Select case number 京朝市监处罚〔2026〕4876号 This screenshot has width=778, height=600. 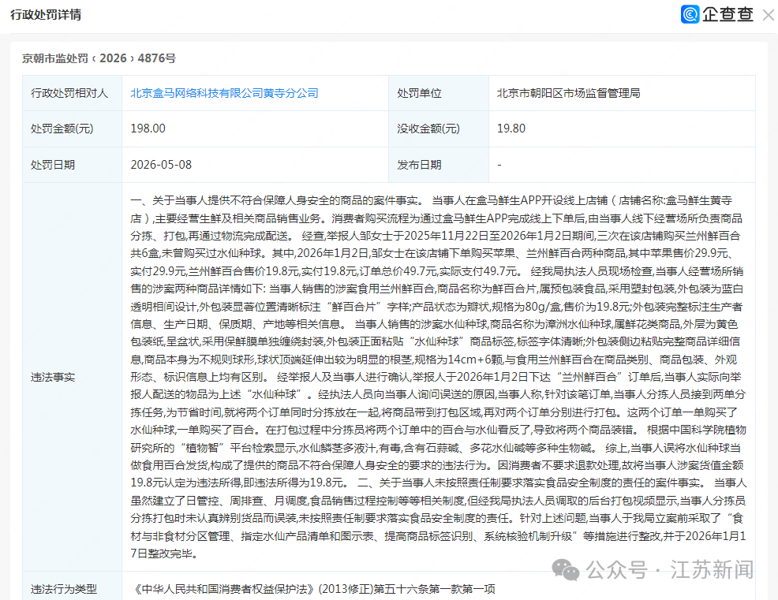99,58
